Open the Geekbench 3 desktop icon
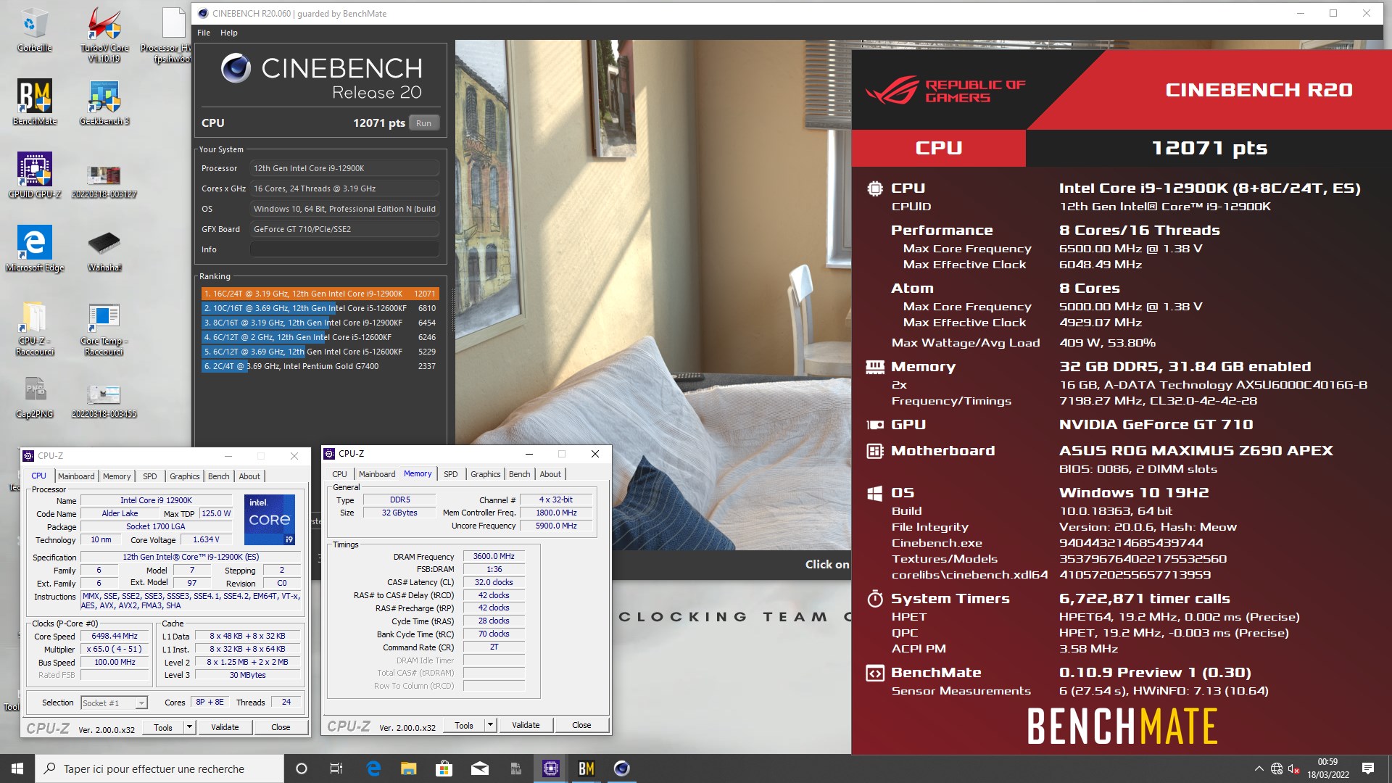 (104, 101)
